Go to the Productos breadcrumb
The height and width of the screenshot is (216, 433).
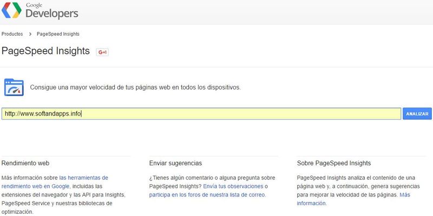(x=12, y=34)
